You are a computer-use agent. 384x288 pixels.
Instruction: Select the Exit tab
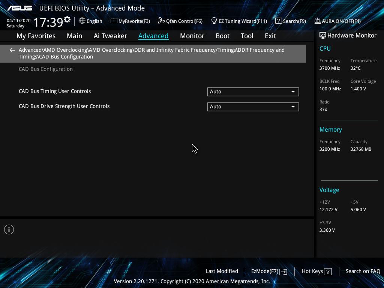(x=270, y=36)
